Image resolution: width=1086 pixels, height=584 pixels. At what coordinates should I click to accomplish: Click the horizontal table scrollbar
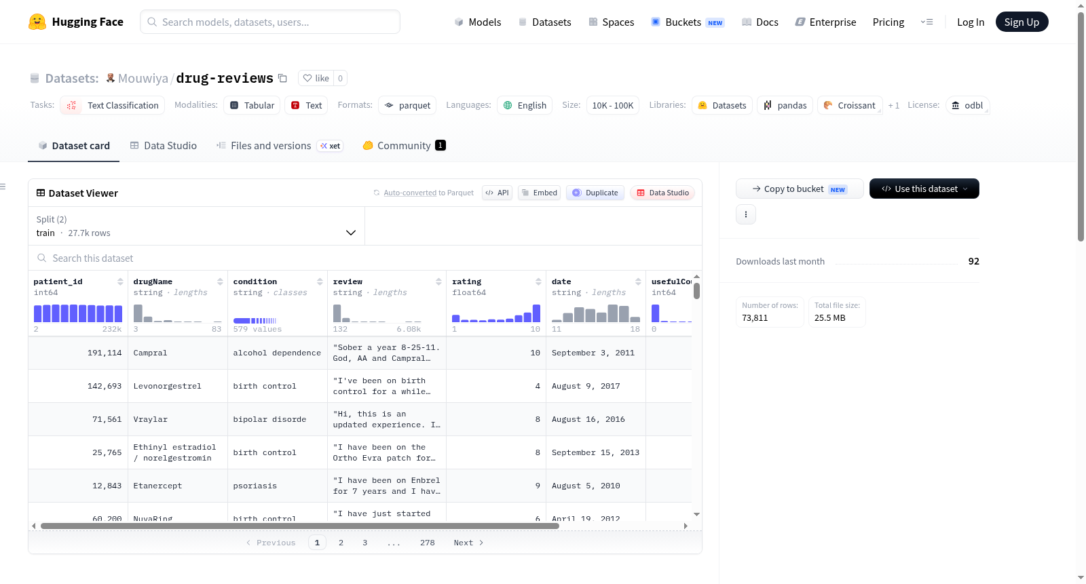[299, 526]
